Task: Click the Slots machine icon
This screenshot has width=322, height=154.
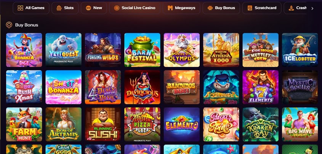Action: point(59,8)
